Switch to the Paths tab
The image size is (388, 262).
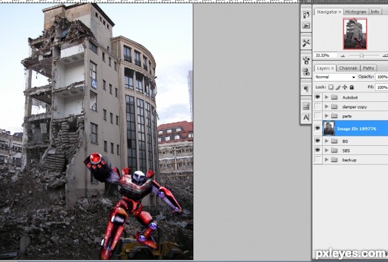[369, 68]
